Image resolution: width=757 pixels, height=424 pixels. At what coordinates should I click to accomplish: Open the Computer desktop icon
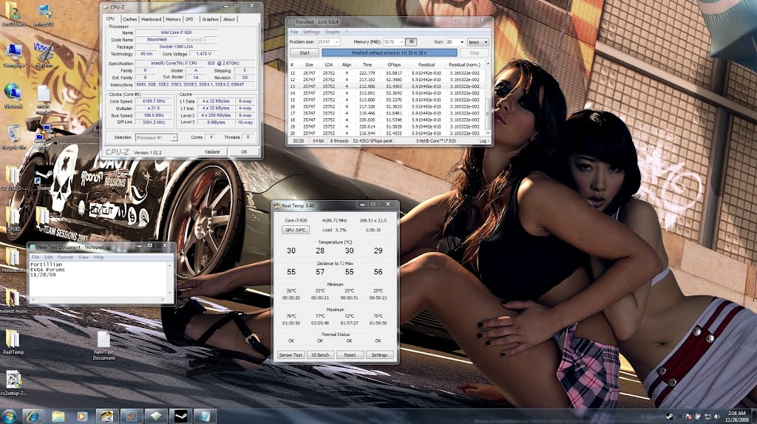click(13, 52)
